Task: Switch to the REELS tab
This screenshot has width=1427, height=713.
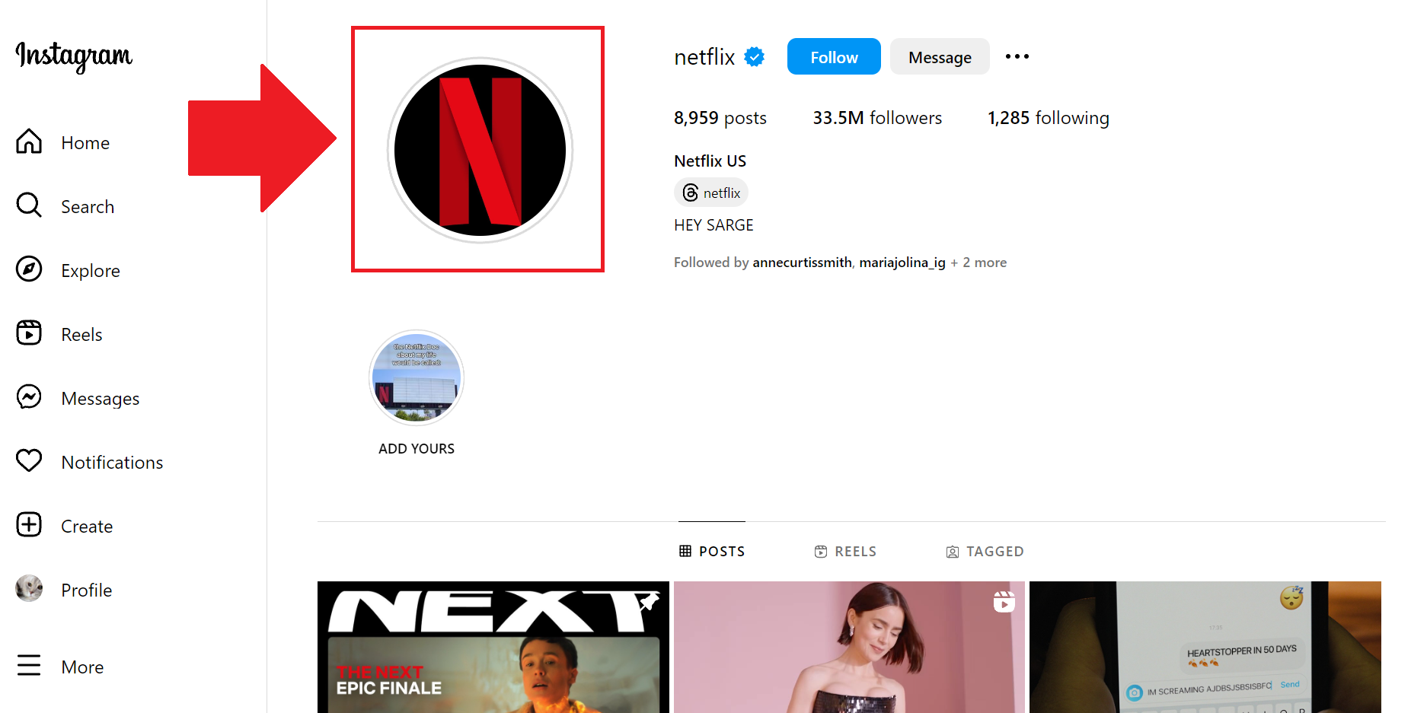Action: (845, 552)
